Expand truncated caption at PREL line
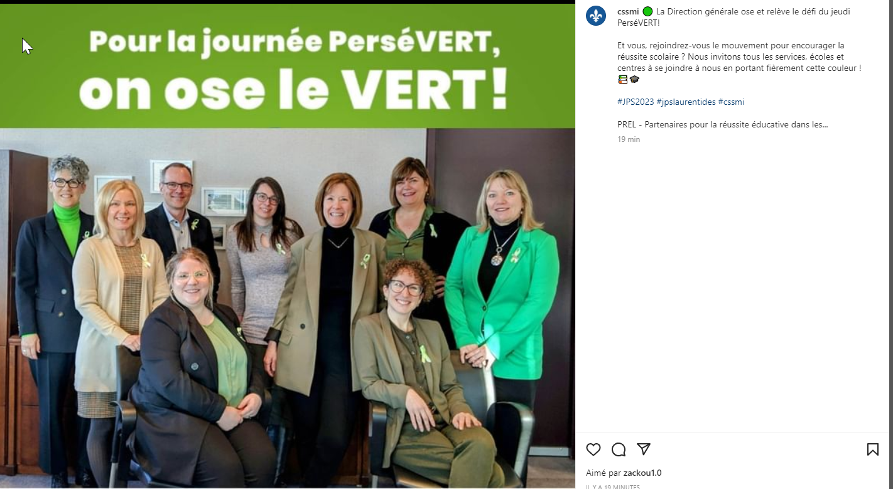 click(723, 124)
